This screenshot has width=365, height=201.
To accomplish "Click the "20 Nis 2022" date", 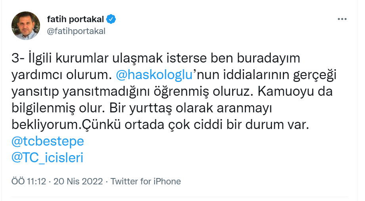I will pyautogui.click(x=78, y=182).
